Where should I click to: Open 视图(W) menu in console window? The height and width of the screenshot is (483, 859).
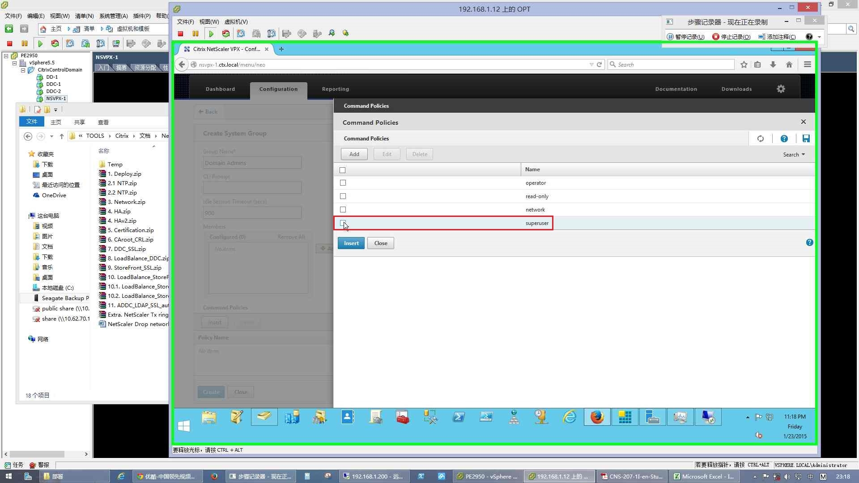point(209,21)
